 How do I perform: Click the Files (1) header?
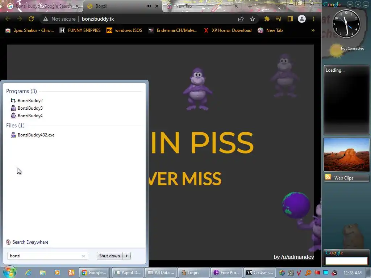[15, 126]
